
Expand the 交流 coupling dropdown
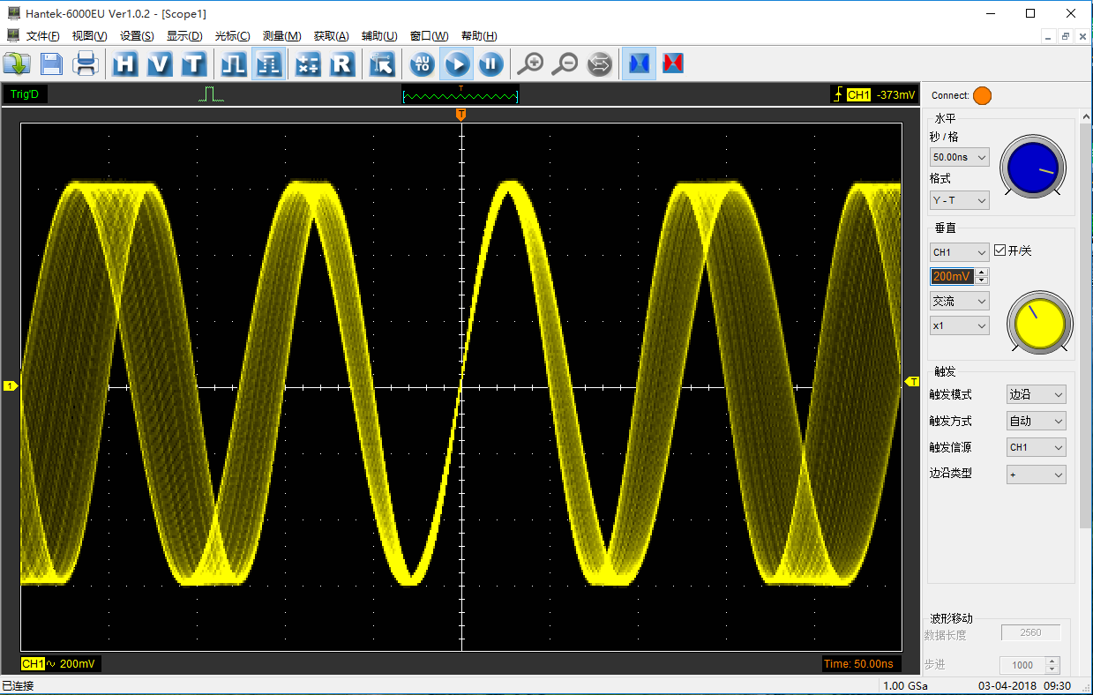point(959,301)
